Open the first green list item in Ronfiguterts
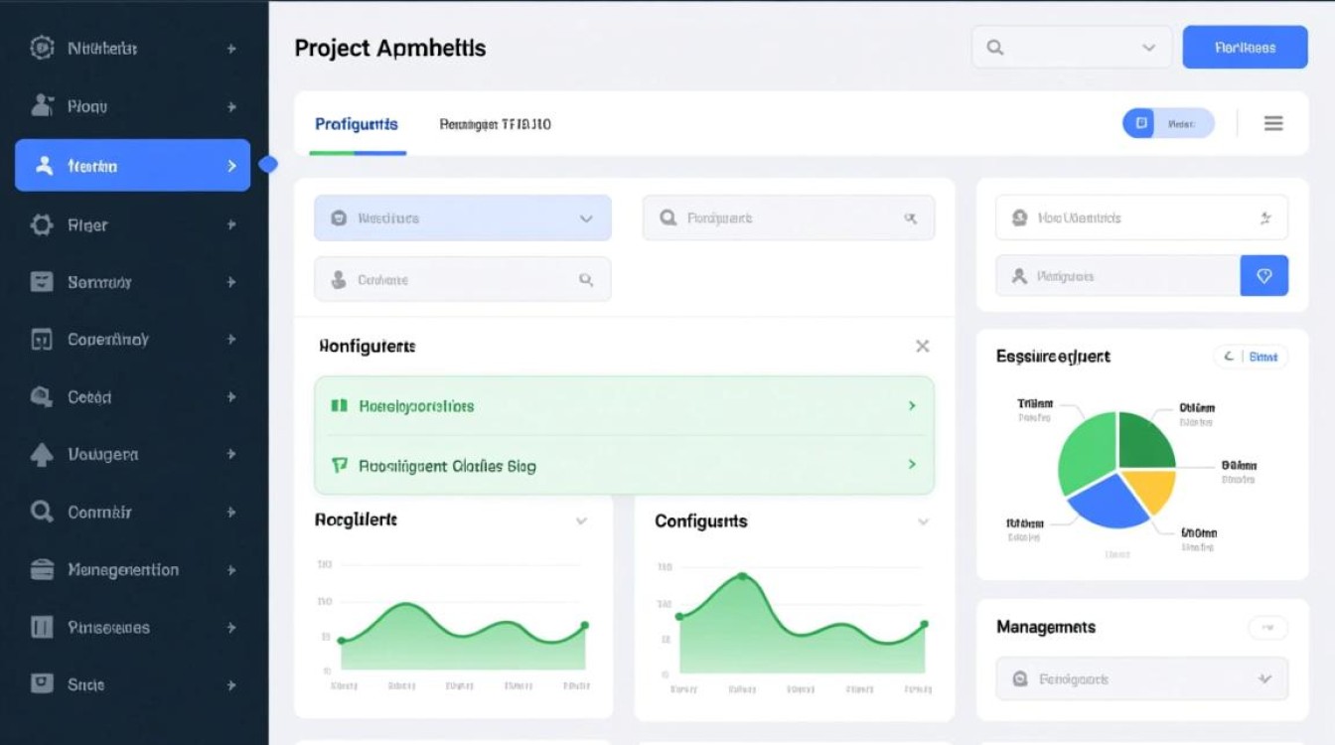 click(x=625, y=406)
